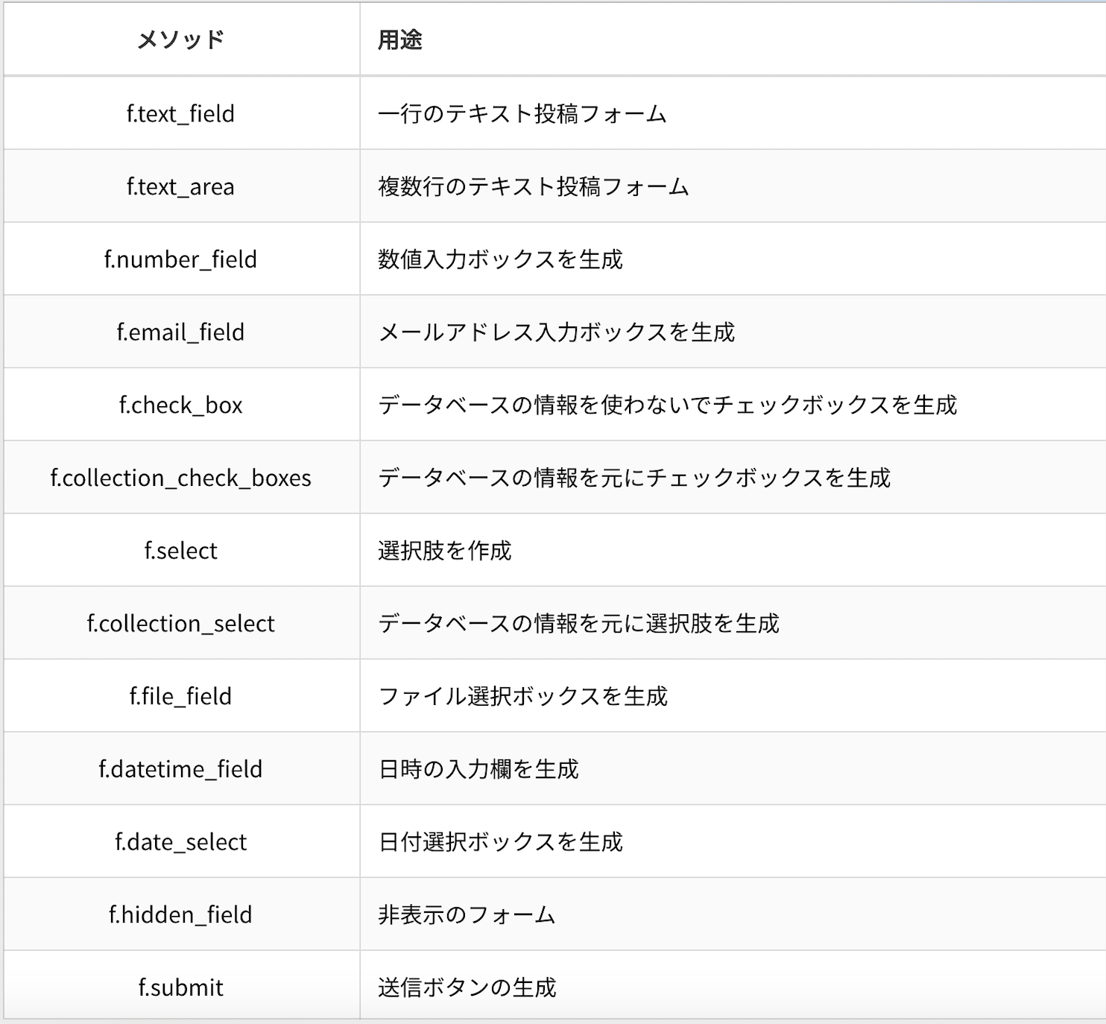Image resolution: width=1106 pixels, height=1024 pixels.
Task: Select the ファイル選択ボックスを生成 description
Action: (523, 696)
